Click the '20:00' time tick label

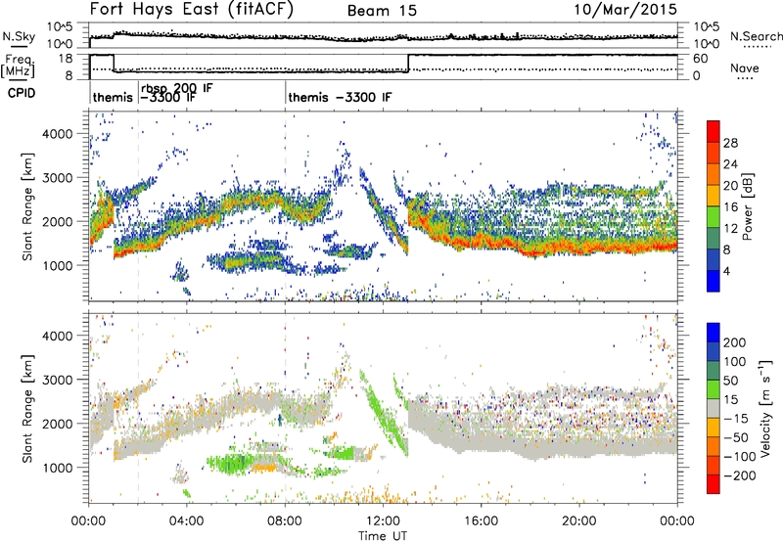click(578, 521)
